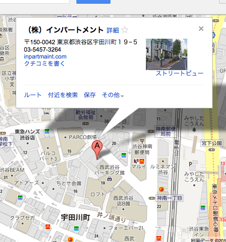
Task: Click the McDonald's icon near マルイ
Action: [142, 161]
